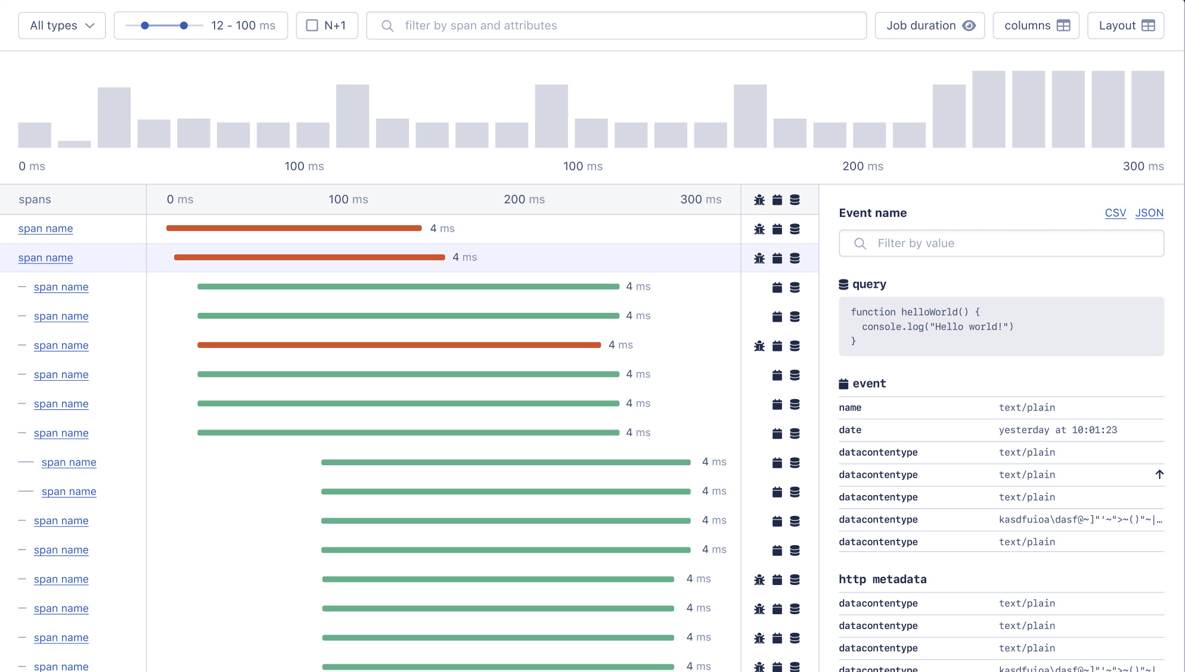The width and height of the screenshot is (1185, 672).
Task: Click the bug icon in the column header
Action: [x=759, y=200]
